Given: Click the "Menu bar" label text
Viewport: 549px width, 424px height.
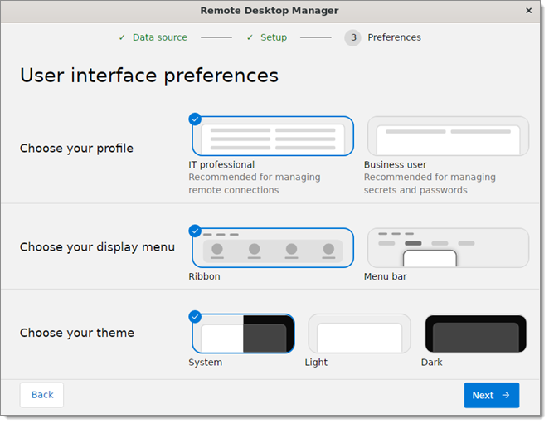Looking at the screenshot, I should [385, 276].
